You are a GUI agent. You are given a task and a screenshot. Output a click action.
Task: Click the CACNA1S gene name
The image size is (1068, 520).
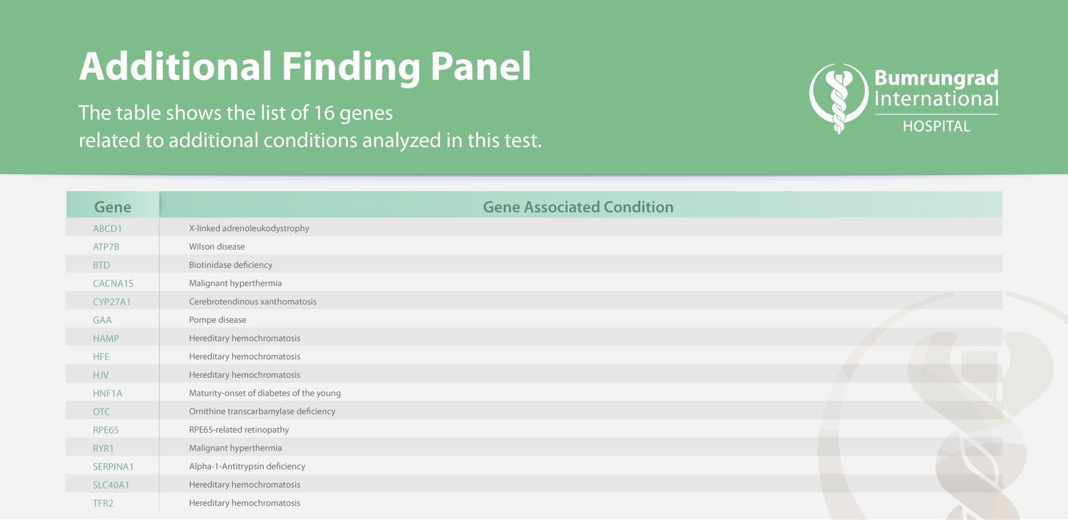click(113, 283)
